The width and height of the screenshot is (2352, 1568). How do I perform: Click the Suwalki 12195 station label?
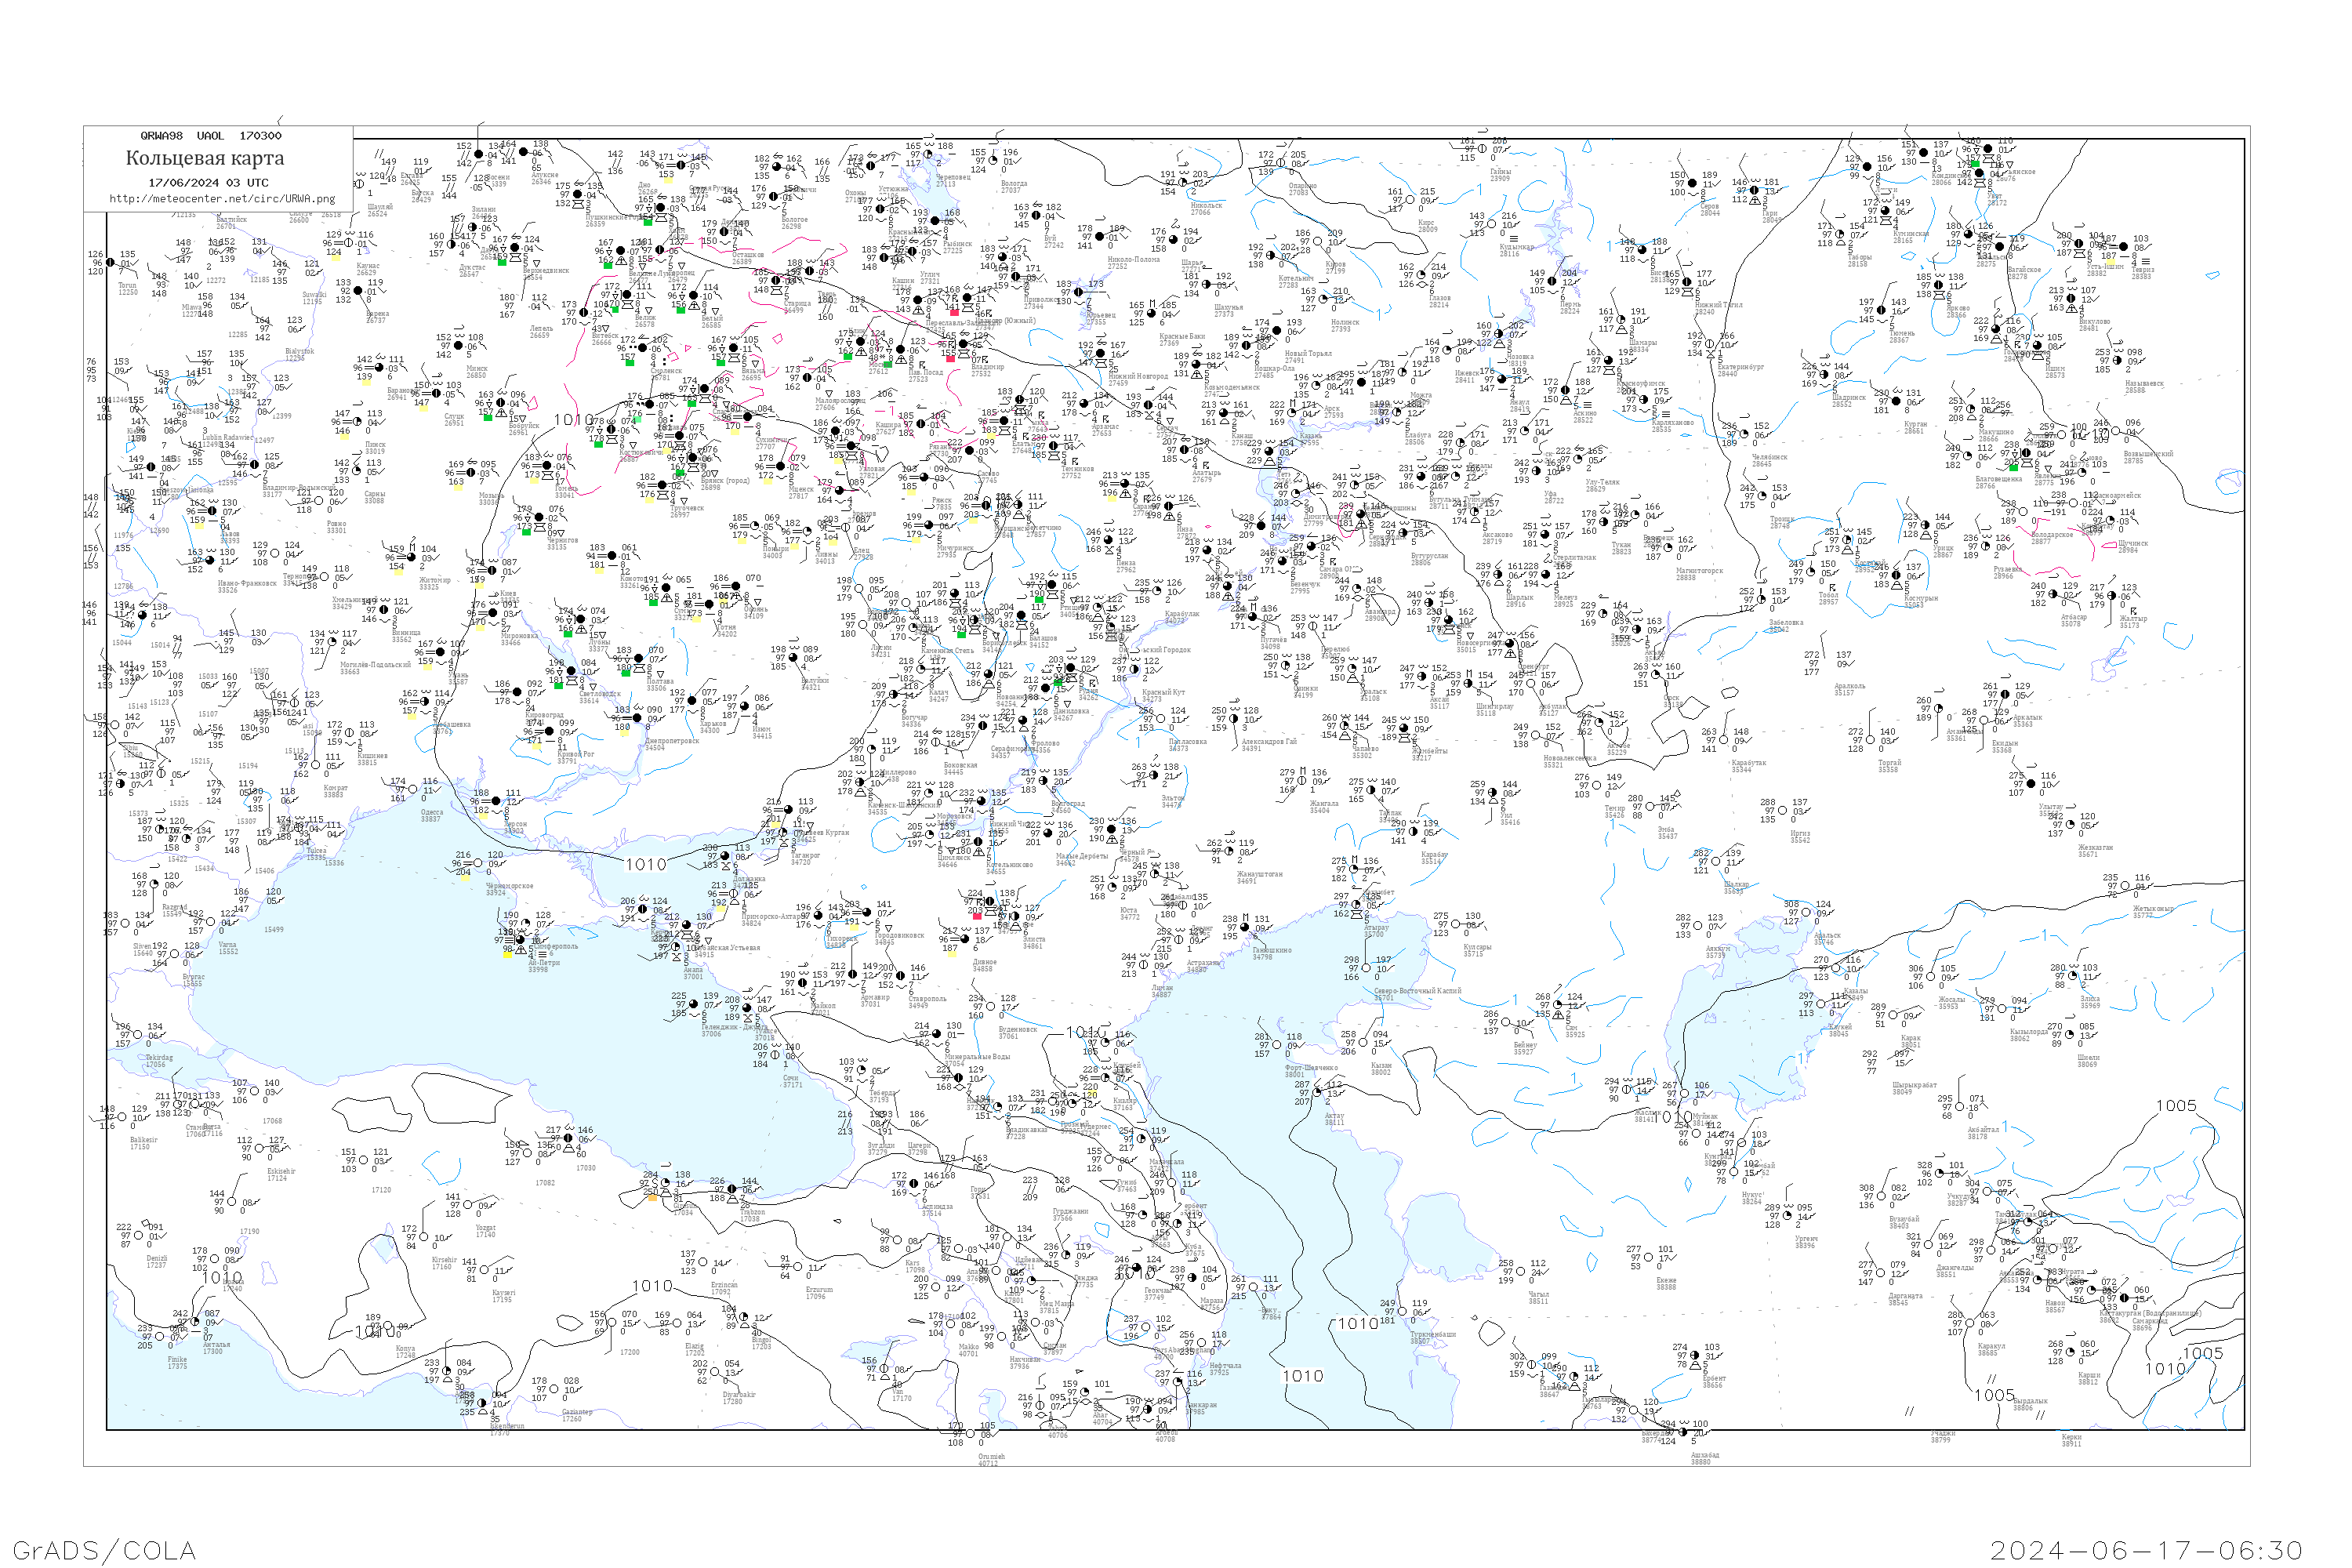point(313,298)
